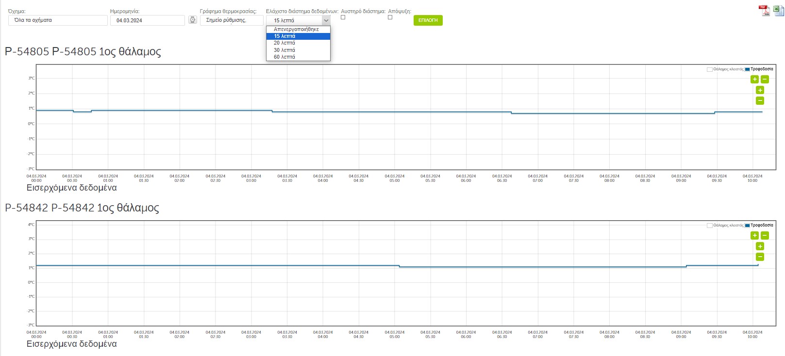
Task: Click the side-by-side minus zoom button in P-54805 chart
Action: pos(765,79)
